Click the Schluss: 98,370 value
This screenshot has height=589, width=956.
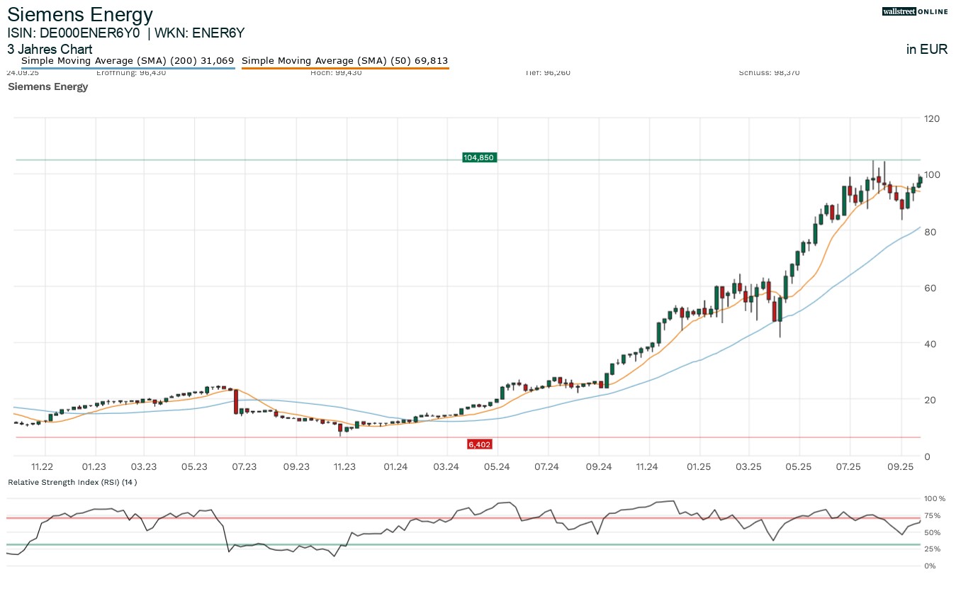769,72
